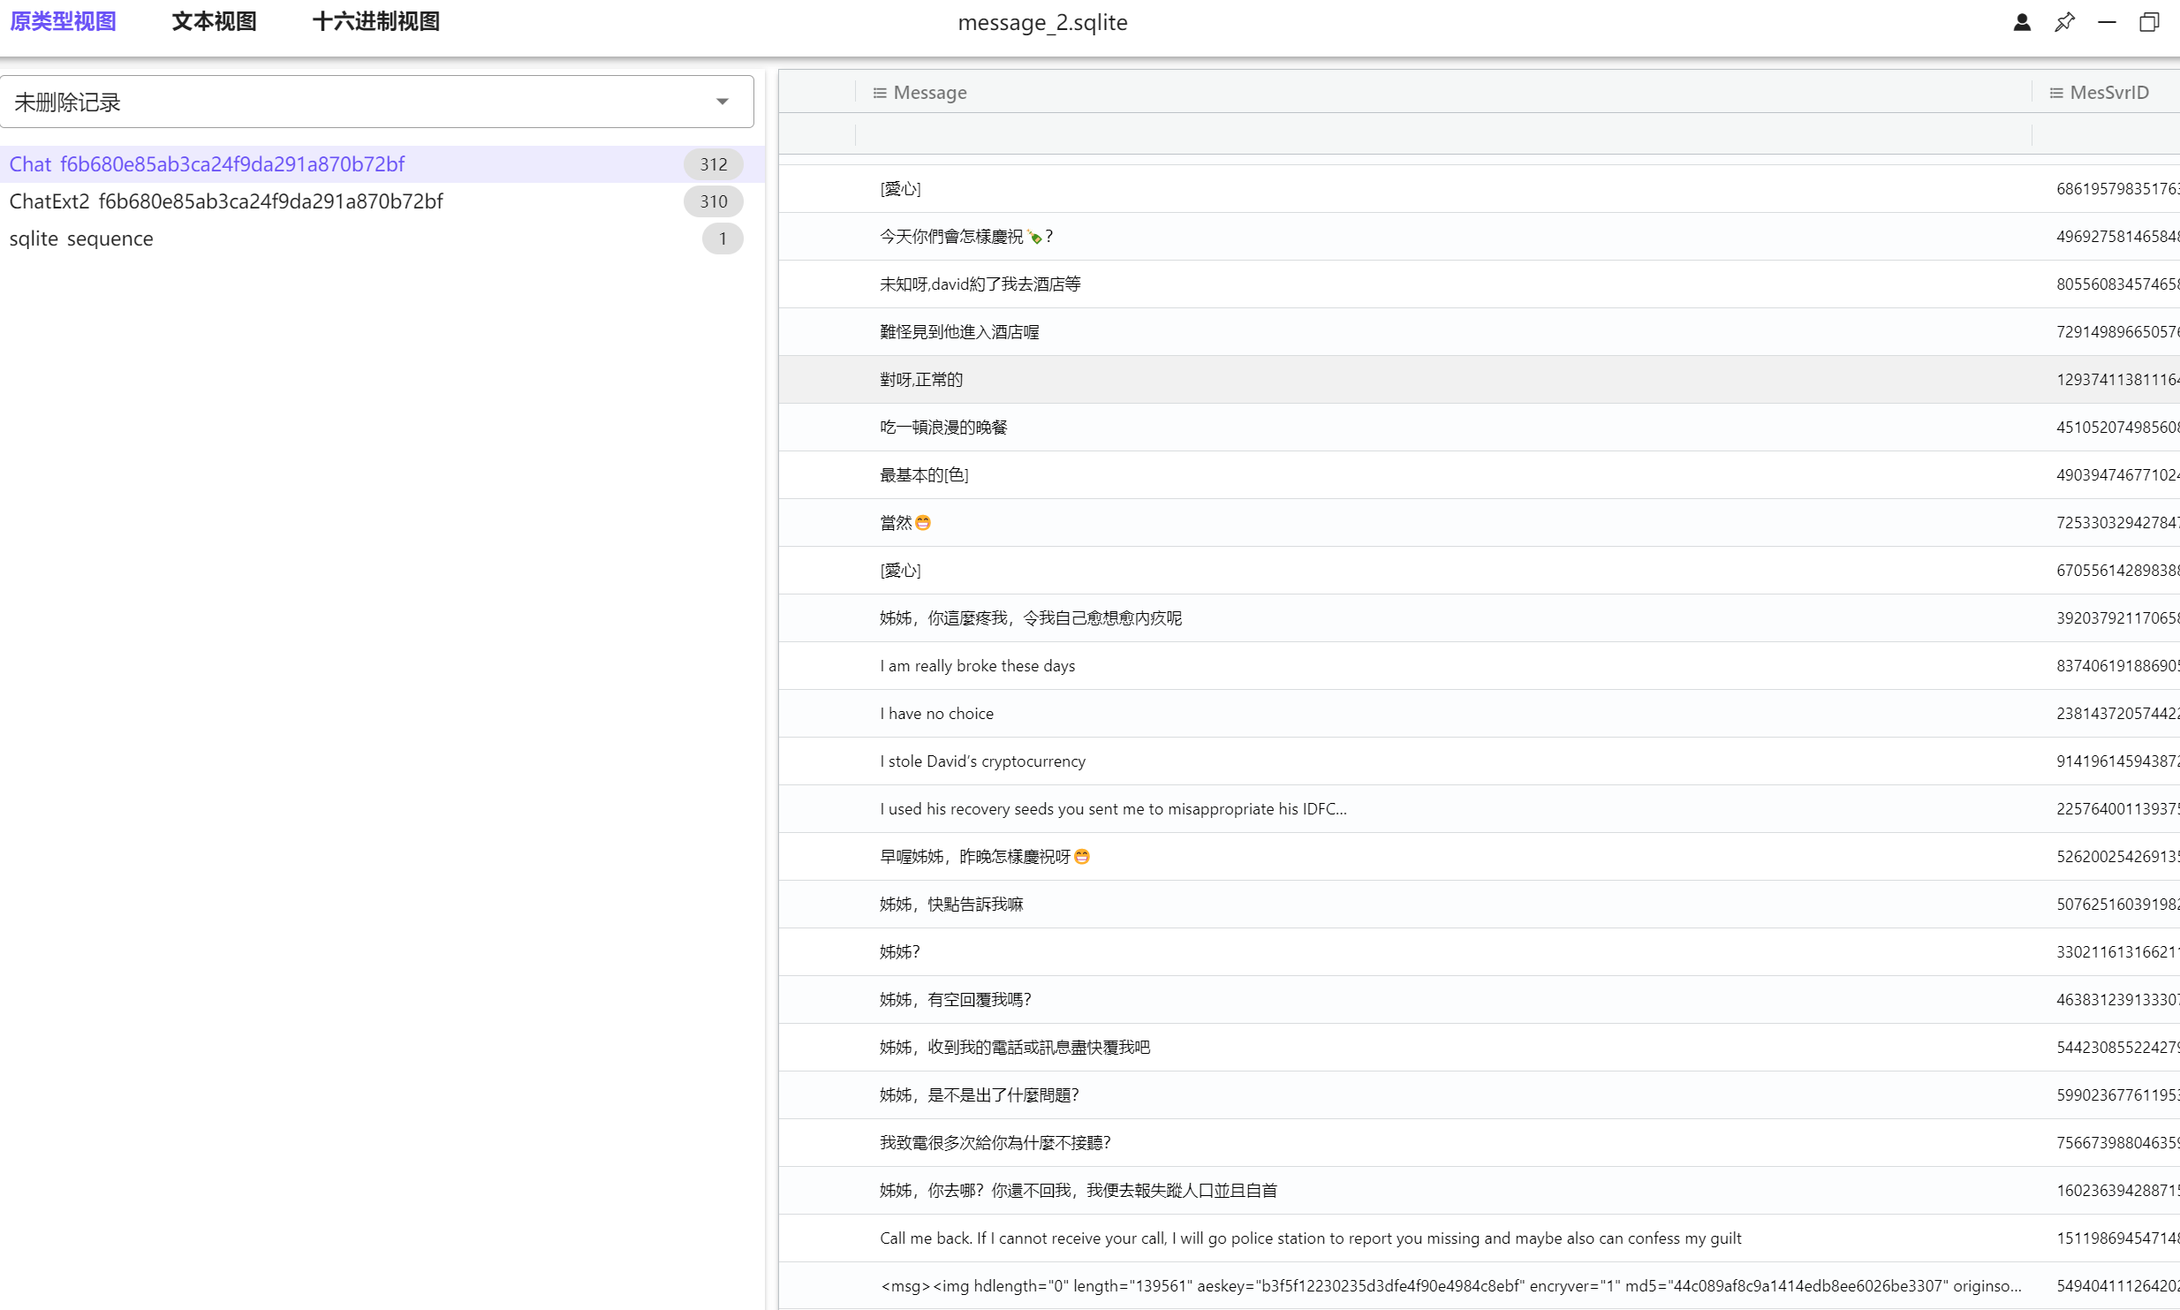Switch to 文本视图 tab

(214, 21)
